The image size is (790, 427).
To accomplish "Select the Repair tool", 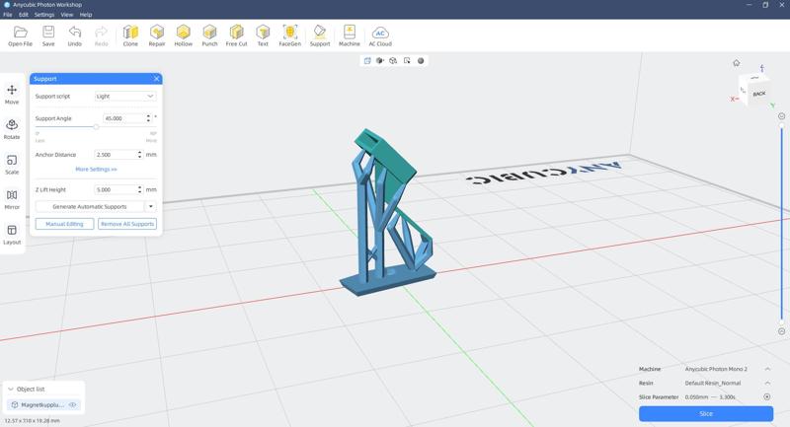I will [157, 36].
